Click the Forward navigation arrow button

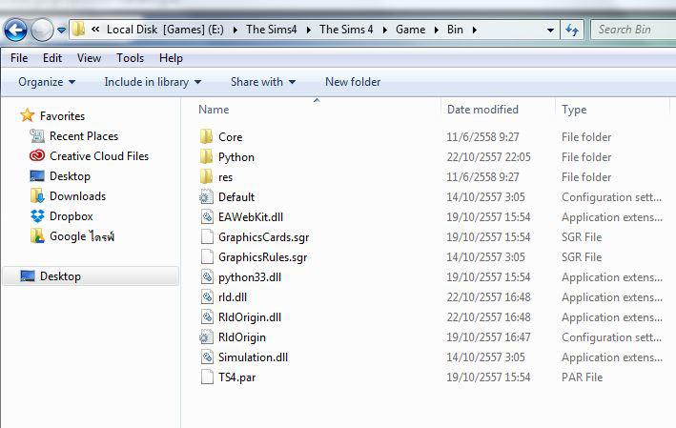42,30
